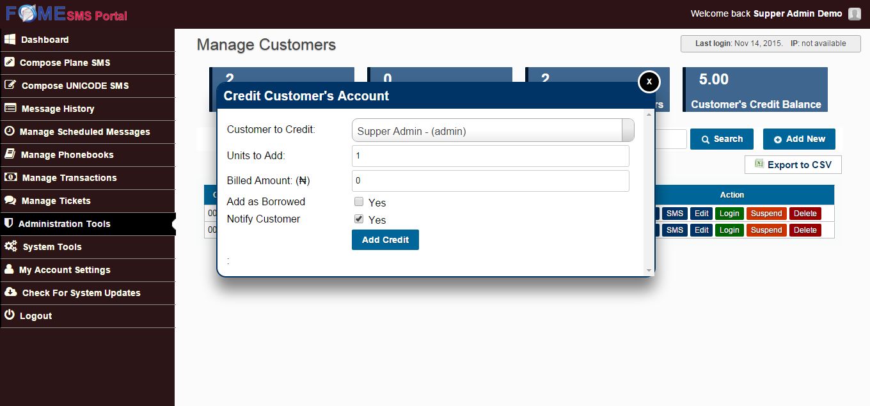Click the System Tools gears icon
Viewport: 870px width, 406px height.
pos(11,247)
